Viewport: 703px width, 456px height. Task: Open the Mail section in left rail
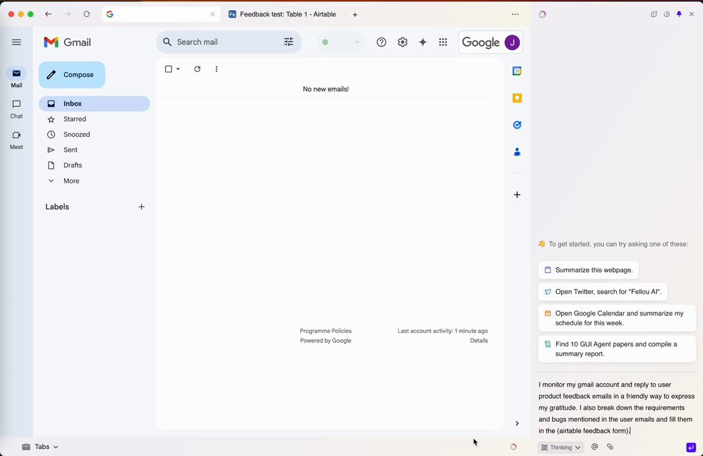coord(16,78)
